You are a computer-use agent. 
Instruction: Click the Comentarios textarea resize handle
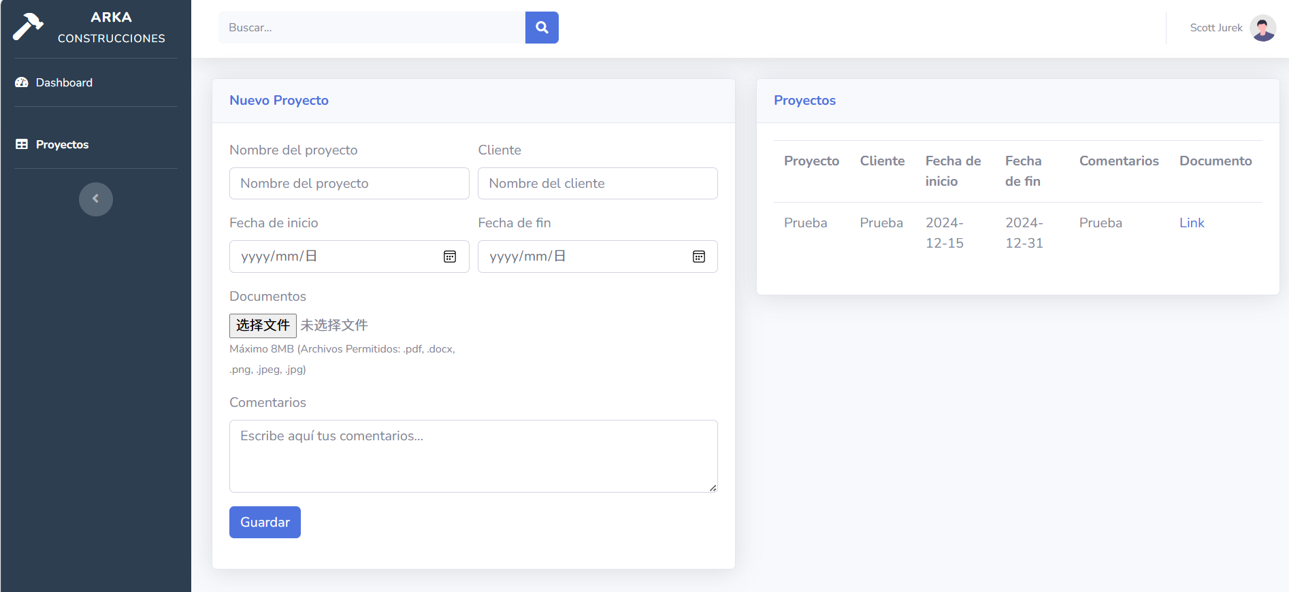(x=713, y=487)
